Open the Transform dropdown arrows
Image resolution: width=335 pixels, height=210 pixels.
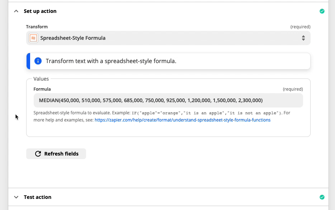point(303,38)
